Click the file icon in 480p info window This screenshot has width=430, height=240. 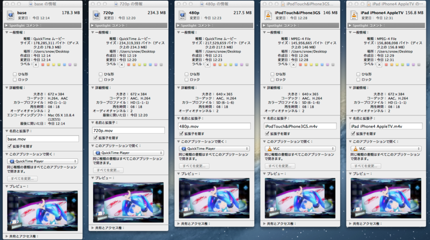point(182,16)
